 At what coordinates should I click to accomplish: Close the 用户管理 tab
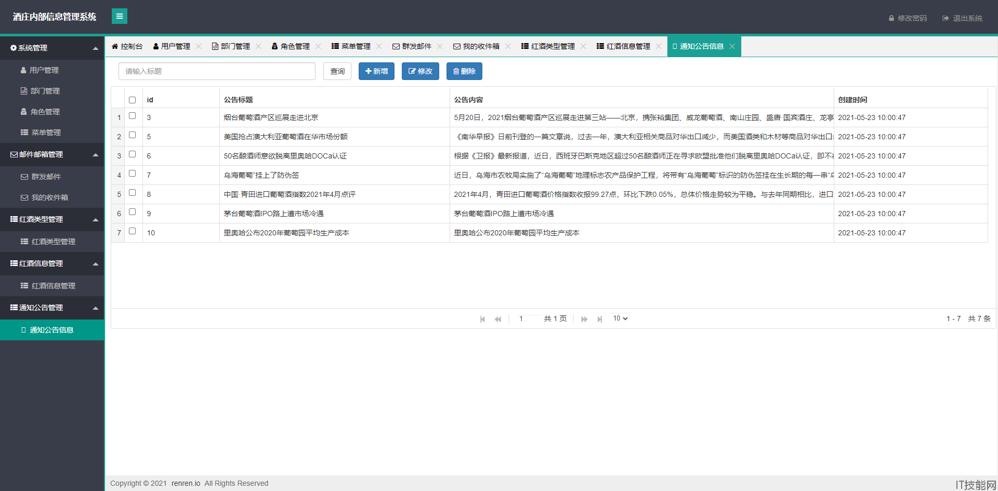point(199,46)
